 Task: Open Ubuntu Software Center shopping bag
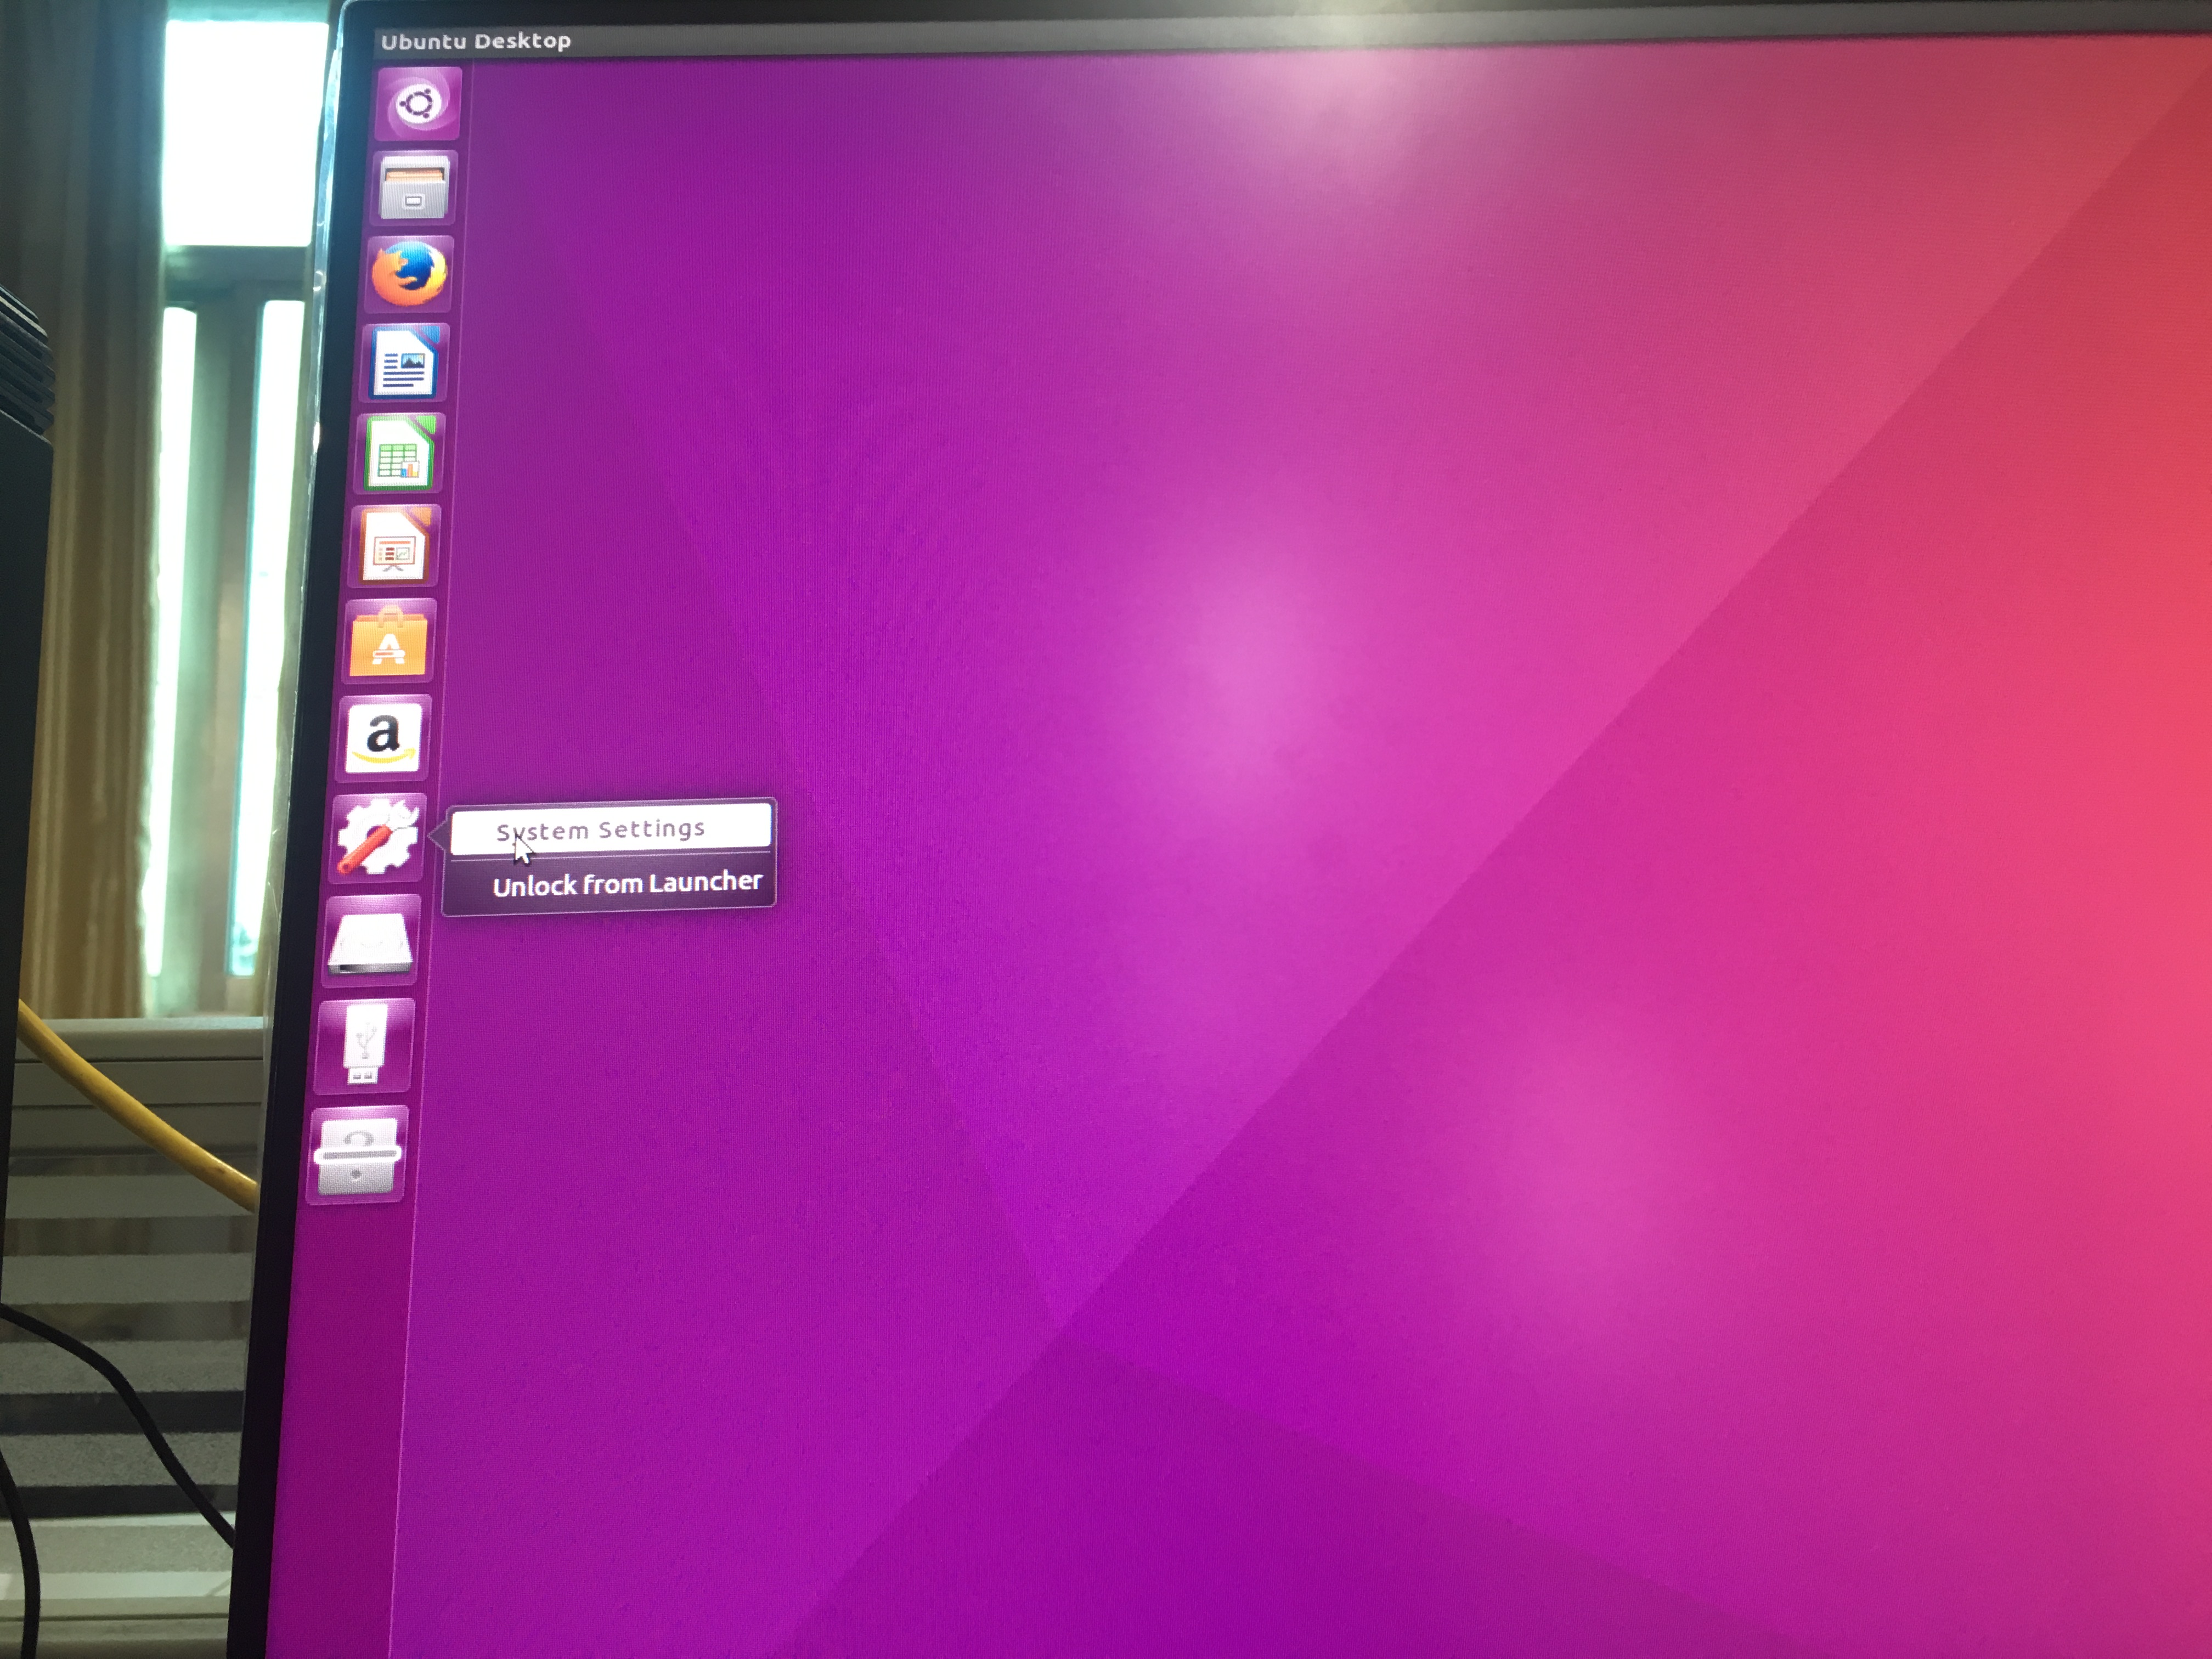click(389, 641)
